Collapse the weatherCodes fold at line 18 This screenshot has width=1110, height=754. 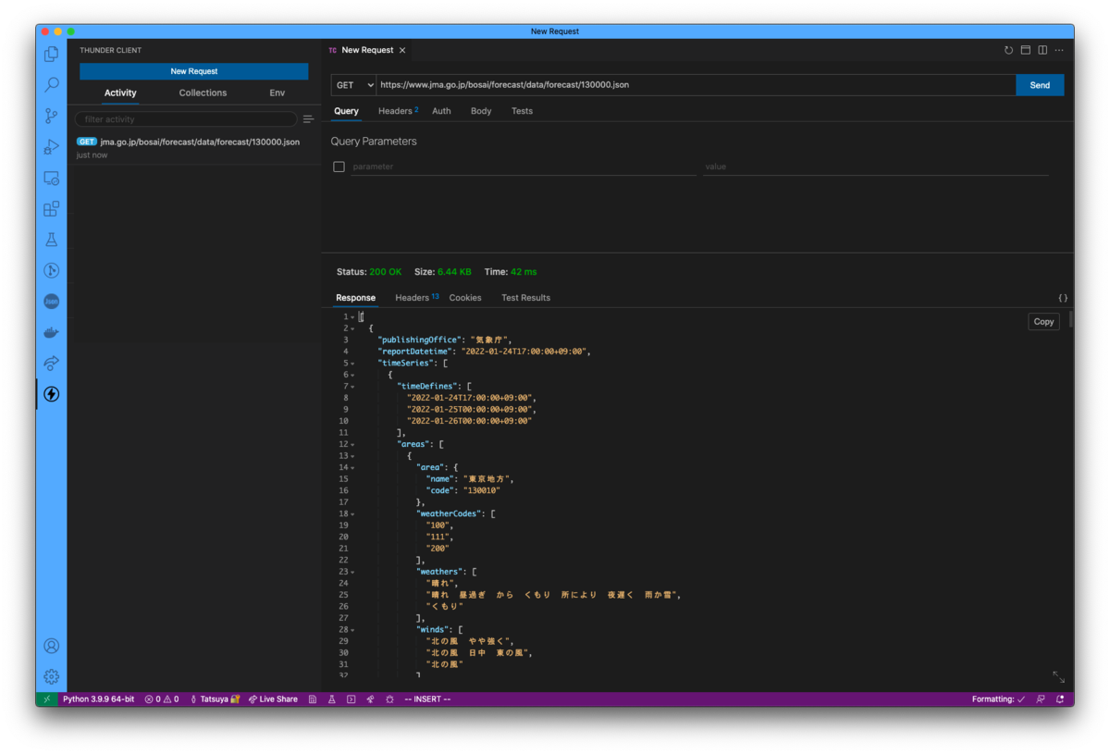point(352,513)
